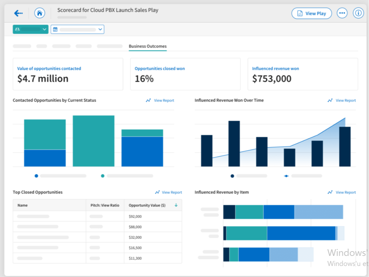Click the teal legend dot under status chart
The image size is (369, 277).
(x=103, y=176)
